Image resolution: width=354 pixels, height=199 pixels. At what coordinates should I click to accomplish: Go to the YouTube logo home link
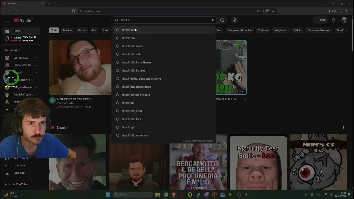22,20
